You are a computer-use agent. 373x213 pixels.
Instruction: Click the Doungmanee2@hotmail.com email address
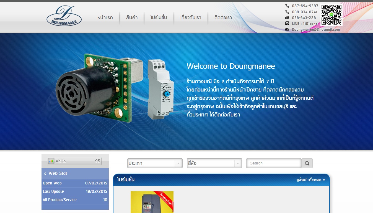(316, 29)
